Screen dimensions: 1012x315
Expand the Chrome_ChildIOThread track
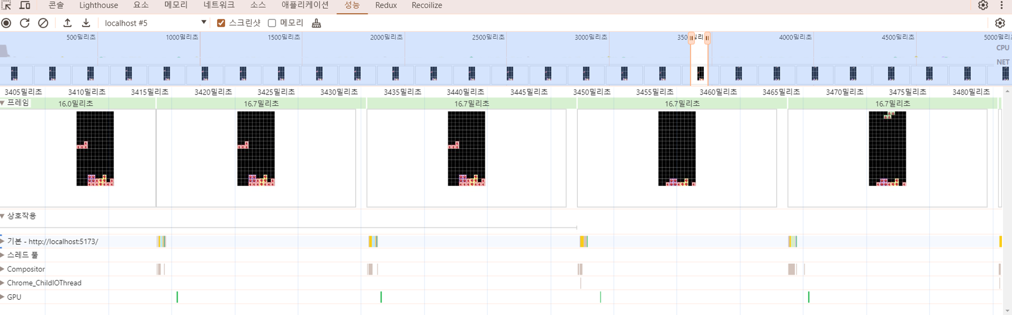coord(3,283)
